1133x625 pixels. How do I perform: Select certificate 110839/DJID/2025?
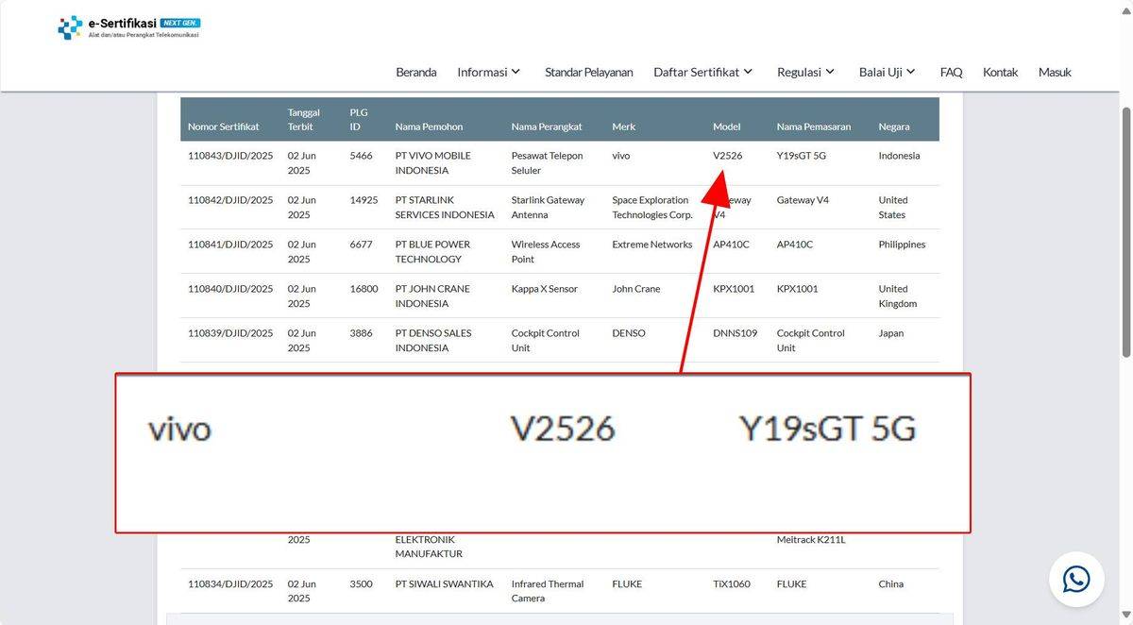(230, 333)
